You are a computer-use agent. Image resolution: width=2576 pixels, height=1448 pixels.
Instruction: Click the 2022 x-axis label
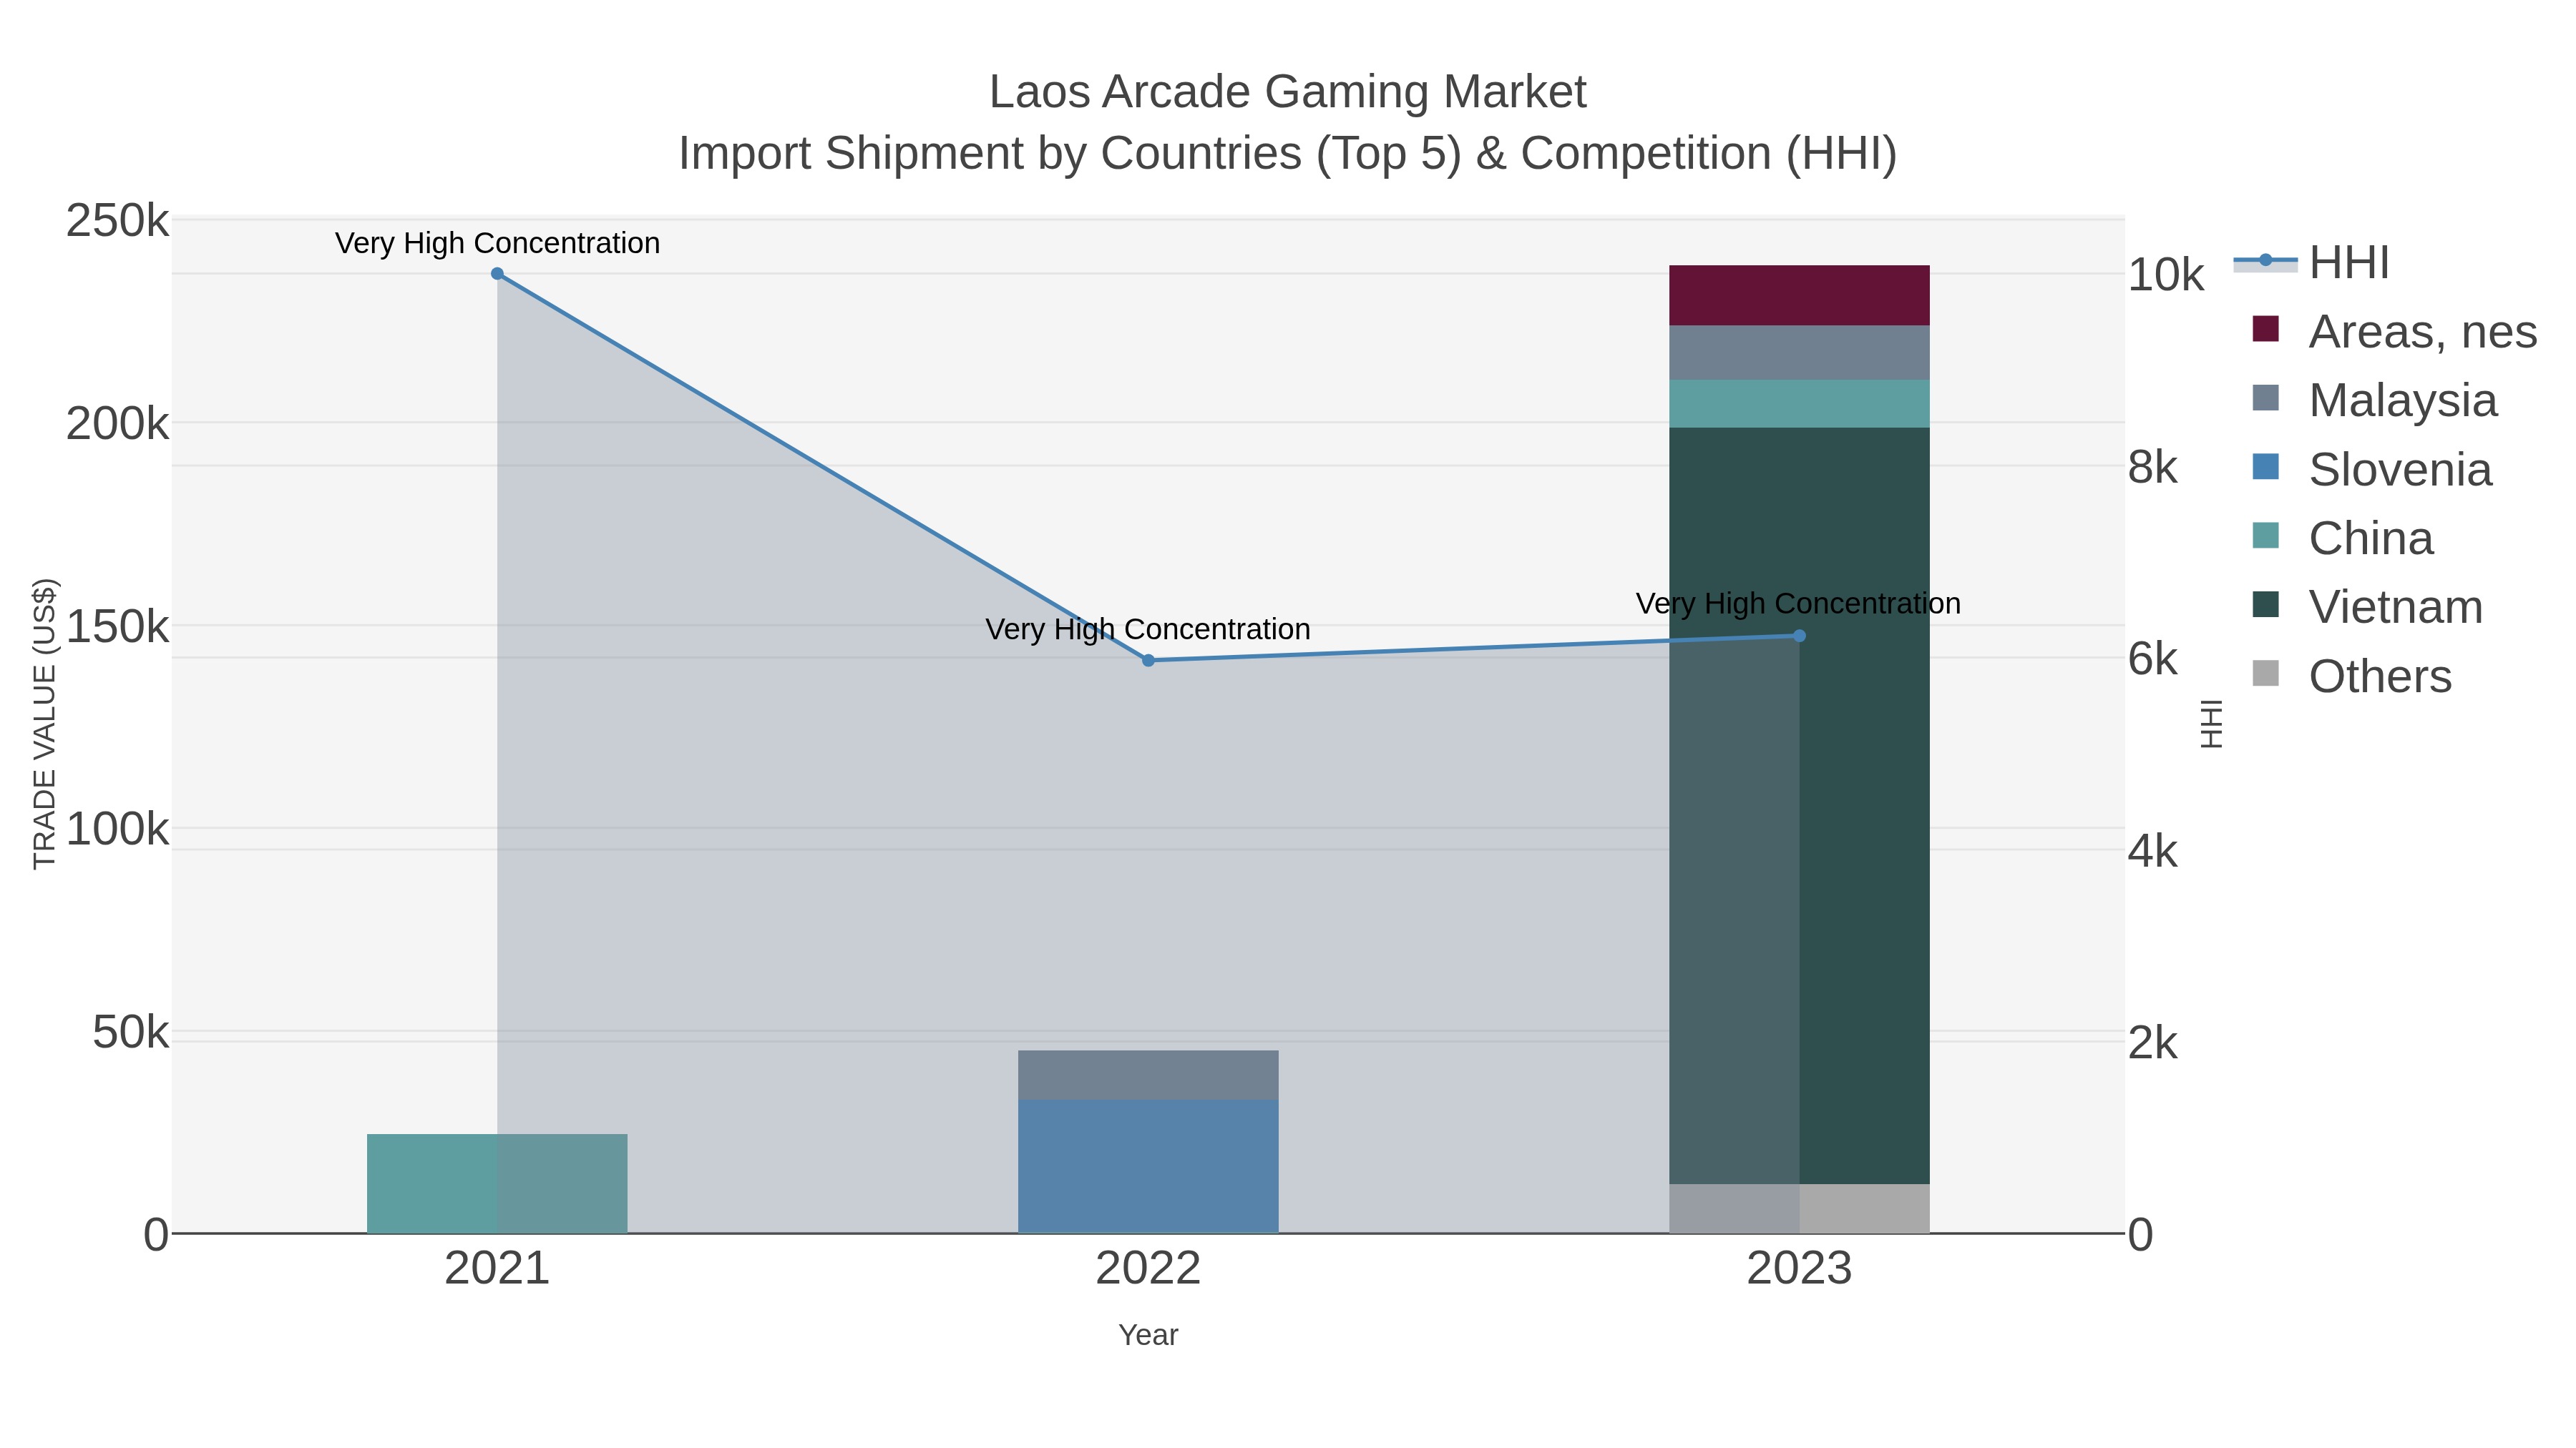[x=1148, y=1269]
